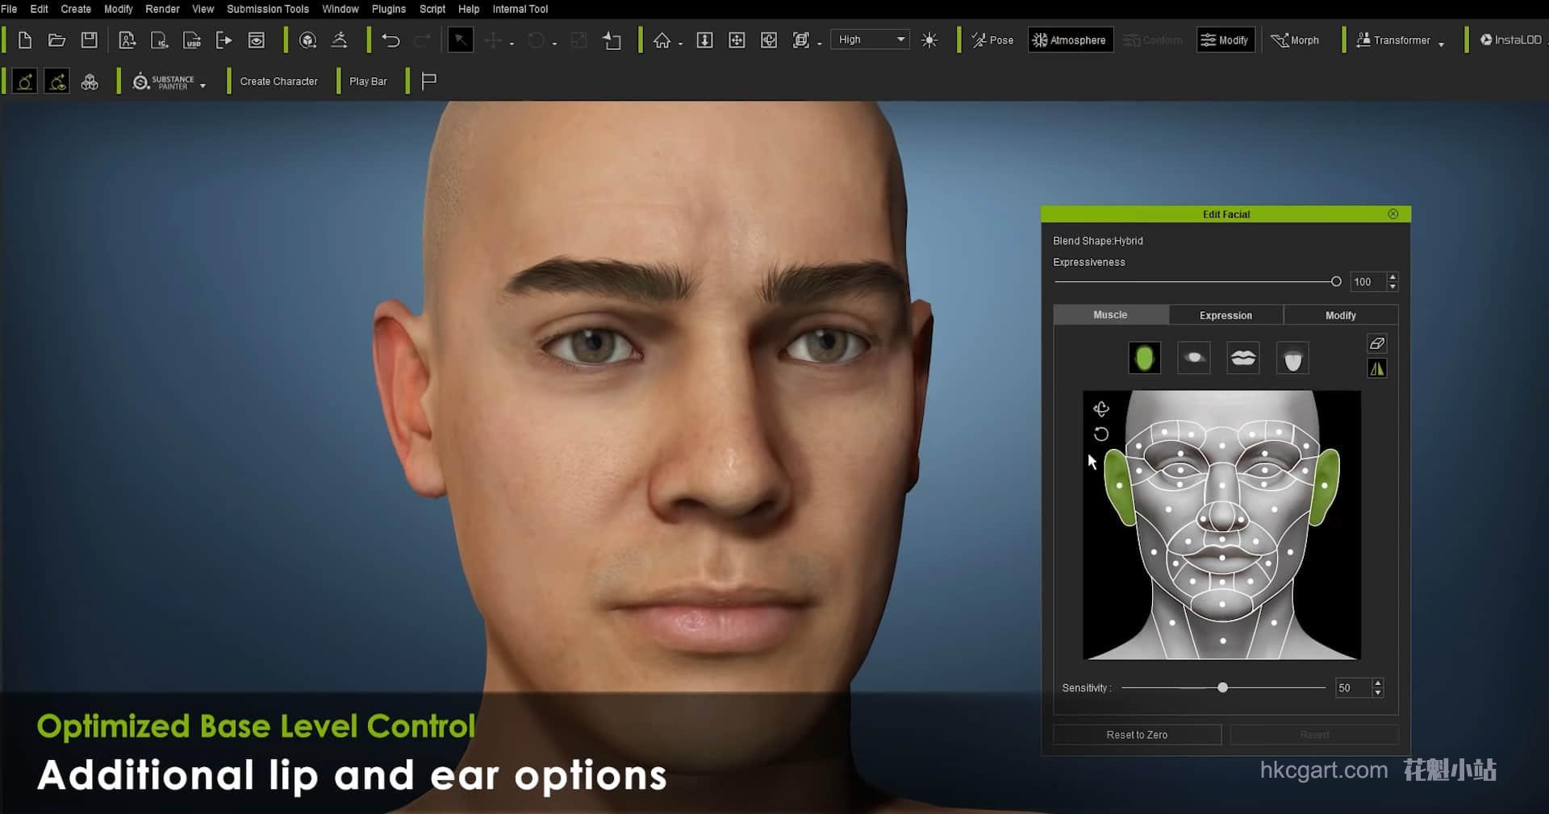Click the rotate head icon in face map
Screen dimensions: 1549x814
coord(1101,434)
